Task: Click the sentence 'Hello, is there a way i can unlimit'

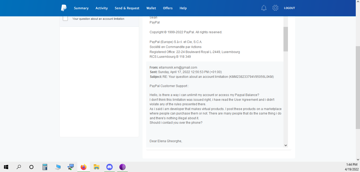Action: (x=204, y=95)
